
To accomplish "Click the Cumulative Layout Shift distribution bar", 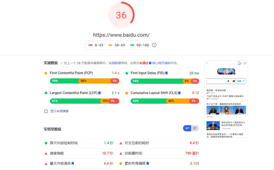I will (165, 101).
